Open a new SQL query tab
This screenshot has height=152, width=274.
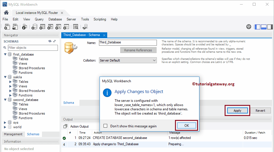pos(7,27)
